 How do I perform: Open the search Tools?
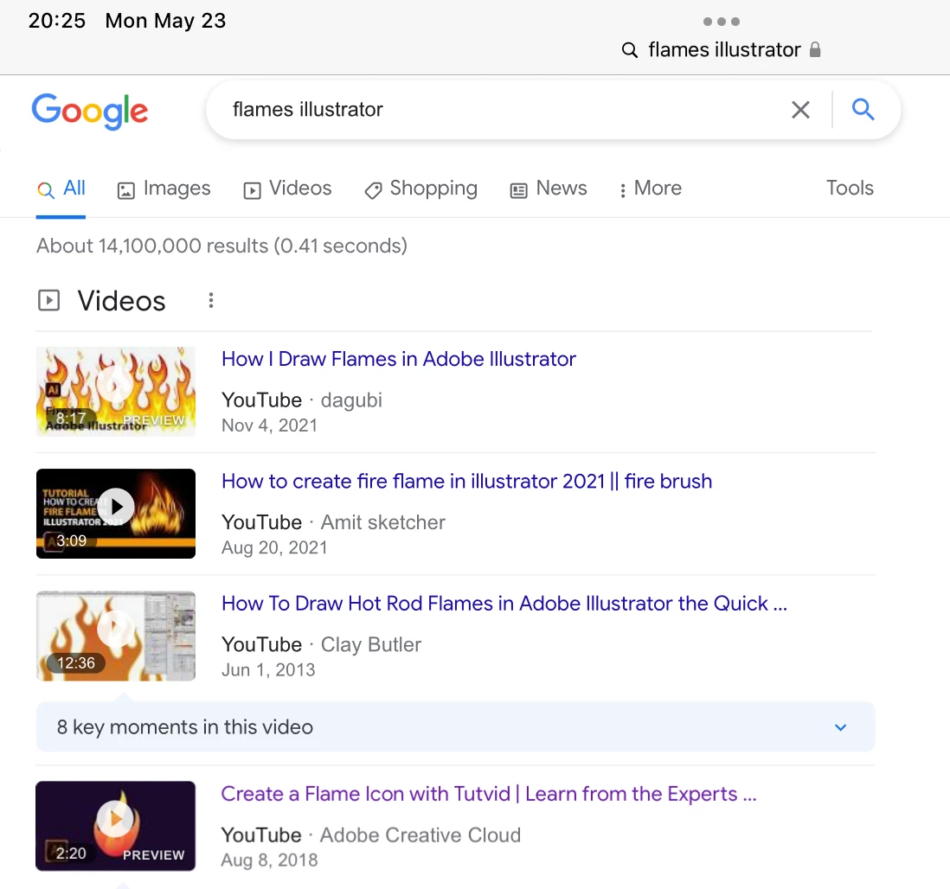850,188
